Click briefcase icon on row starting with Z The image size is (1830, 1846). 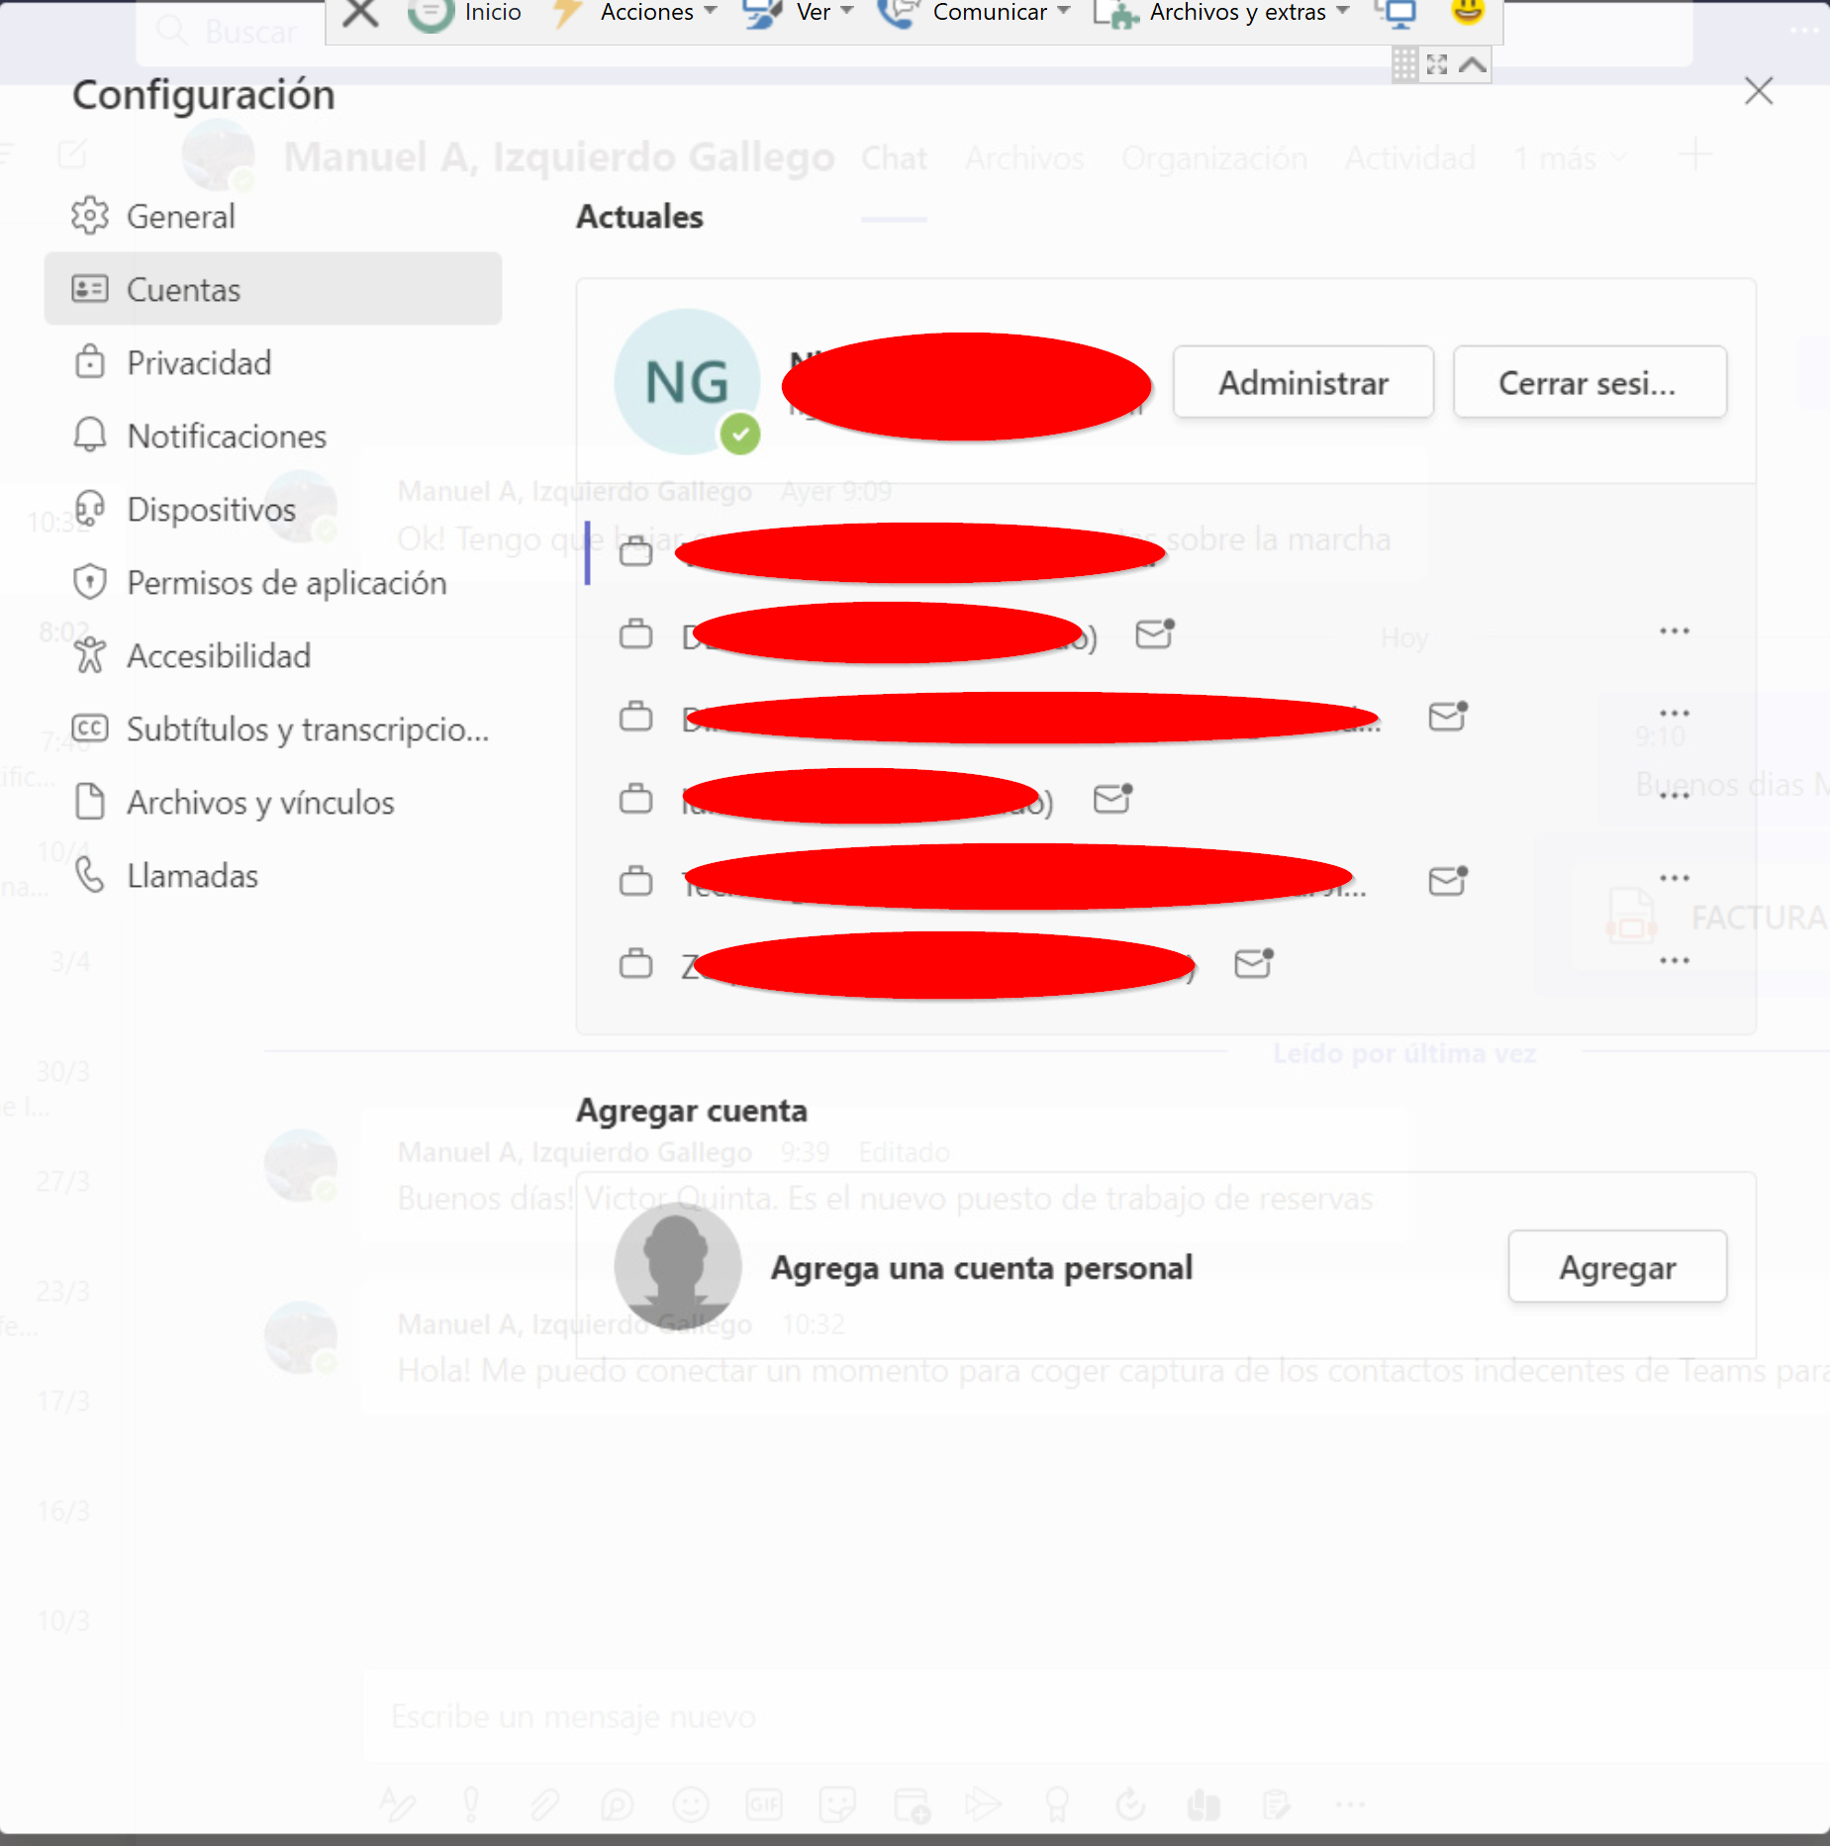pyautogui.click(x=636, y=963)
